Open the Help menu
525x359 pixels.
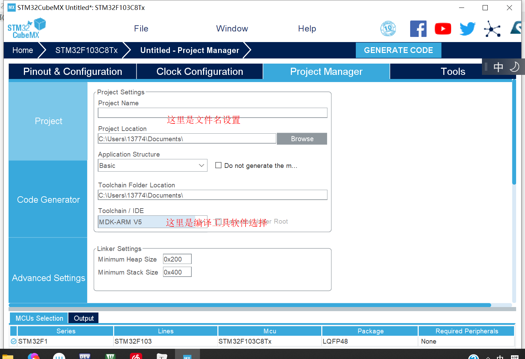[307, 29]
